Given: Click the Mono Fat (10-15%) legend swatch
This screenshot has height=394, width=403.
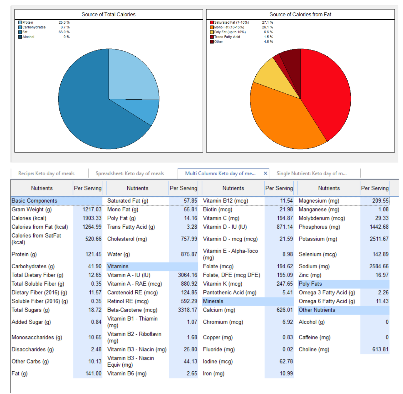Looking at the screenshot, I should 212,27.
